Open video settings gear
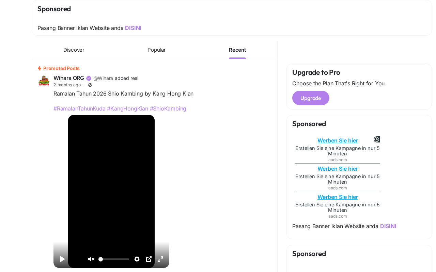This screenshot has height=272, width=436. pos(137,259)
